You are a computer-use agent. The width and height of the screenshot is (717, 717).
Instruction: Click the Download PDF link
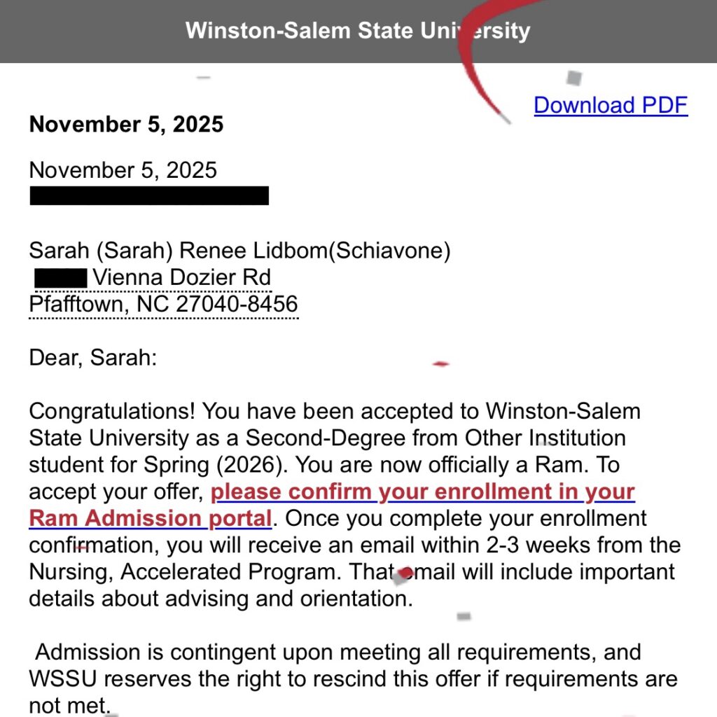click(611, 105)
